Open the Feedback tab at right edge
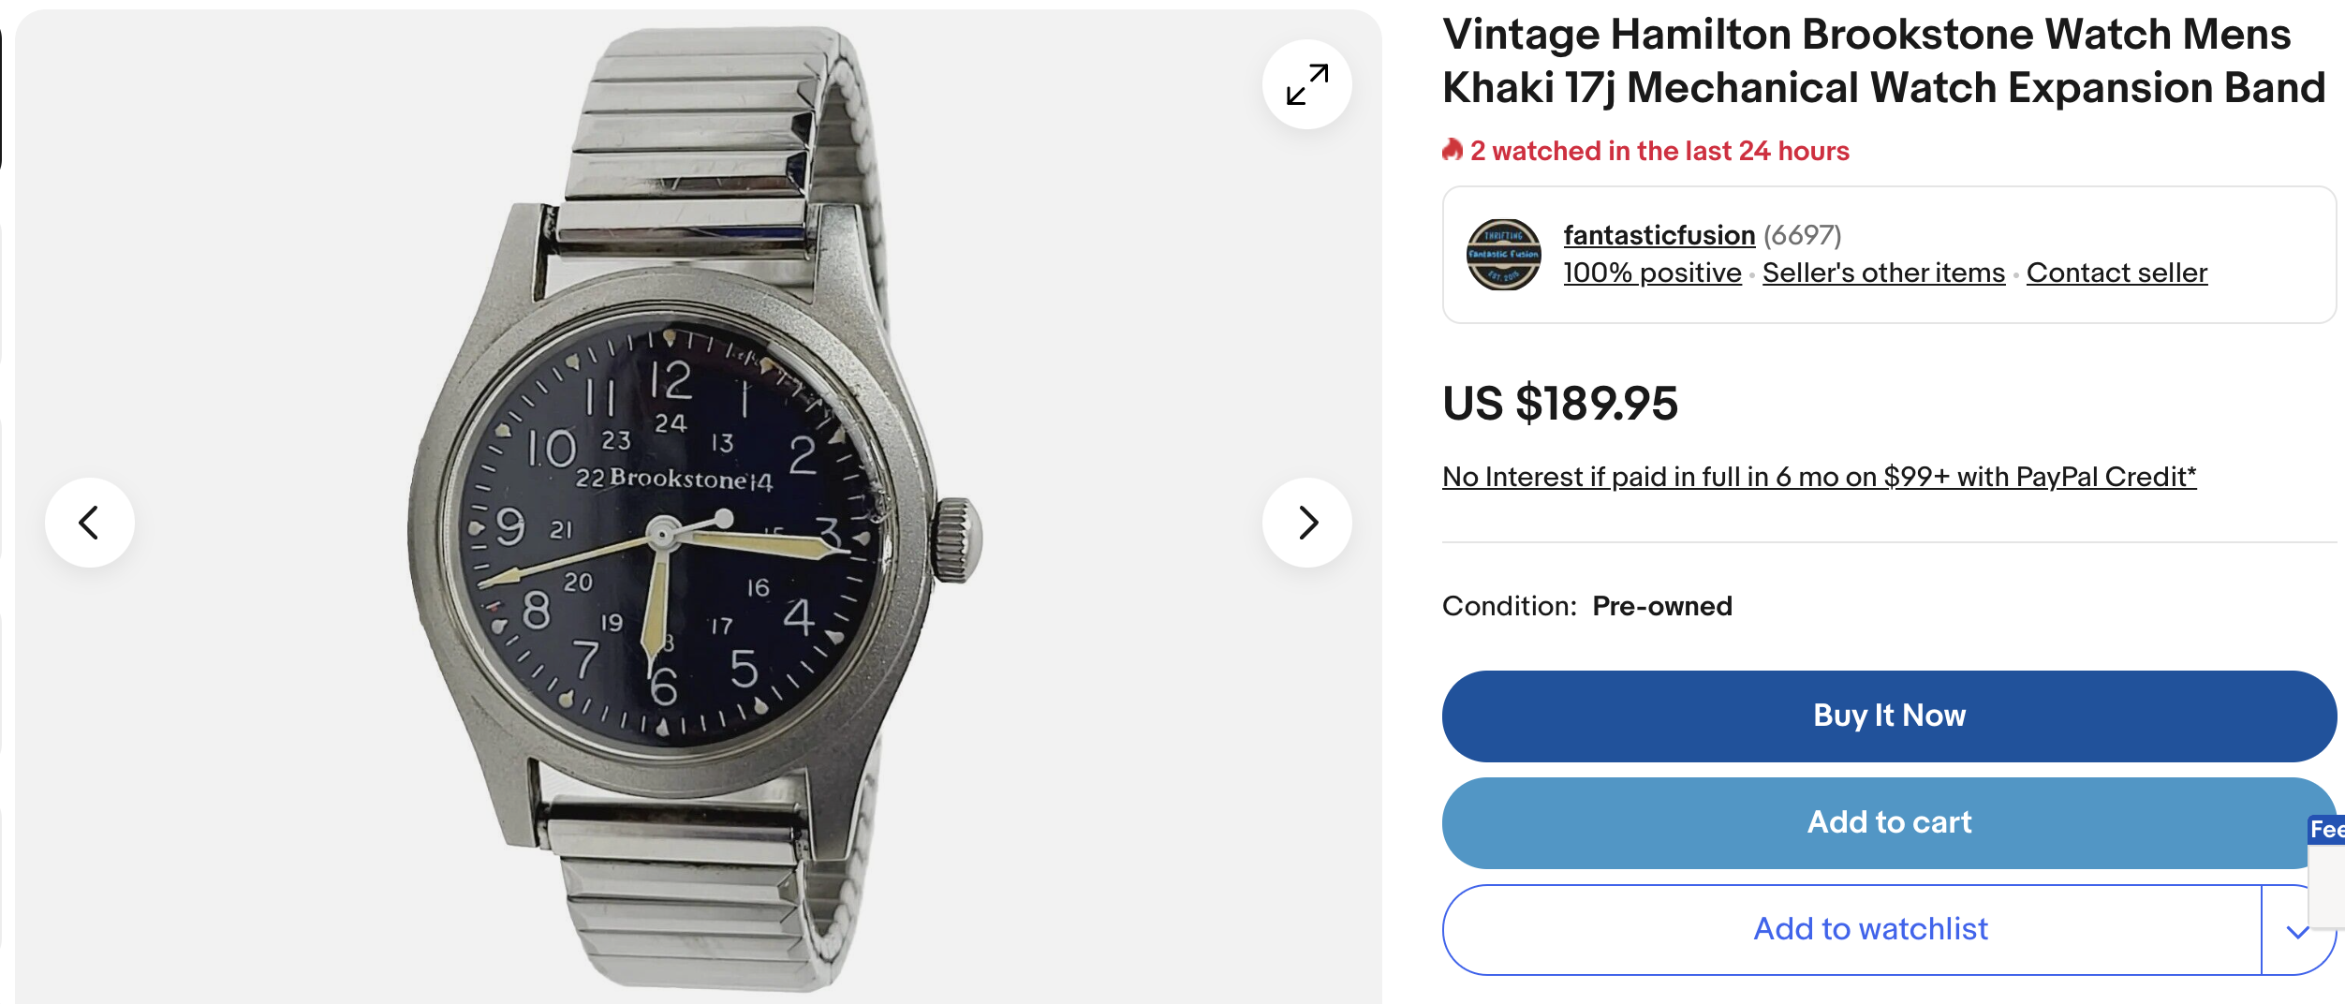This screenshot has height=1004, width=2345. [x=2328, y=830]
